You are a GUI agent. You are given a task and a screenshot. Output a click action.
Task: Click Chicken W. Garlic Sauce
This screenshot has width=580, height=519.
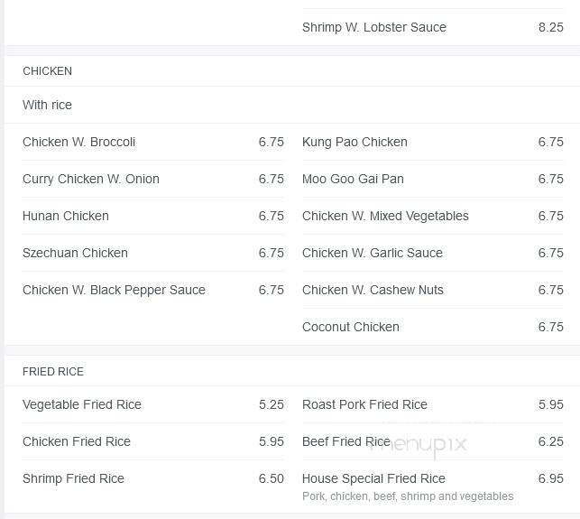coord(373,253)
